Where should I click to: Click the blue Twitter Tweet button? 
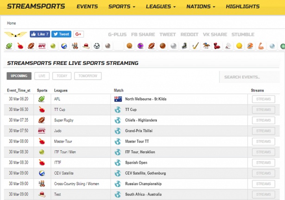61,34
